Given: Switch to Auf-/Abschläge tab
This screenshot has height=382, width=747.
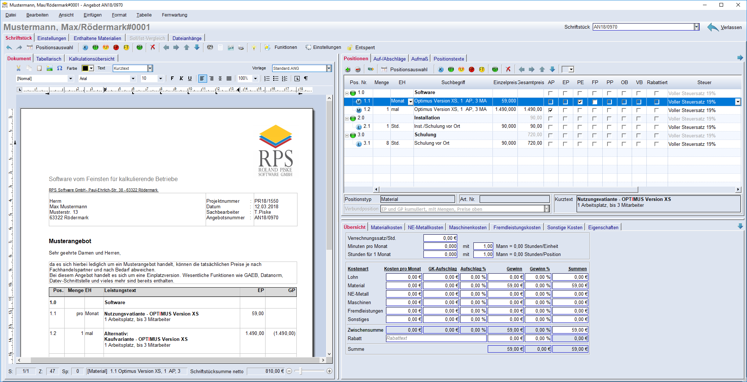Looking at the screenshot, I should pyautogui.click(x=390, y=59).
